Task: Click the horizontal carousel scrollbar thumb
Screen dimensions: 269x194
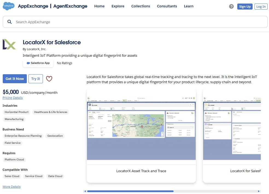Action: click(x=130, y=191)
